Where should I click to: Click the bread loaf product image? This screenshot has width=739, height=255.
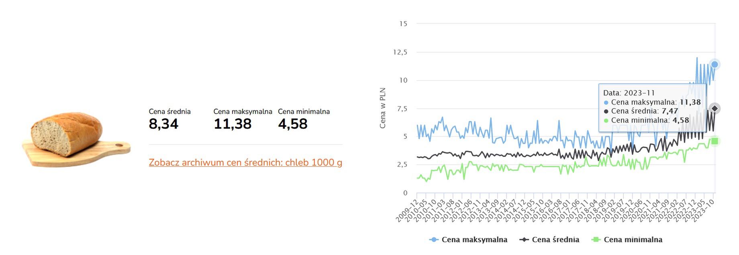pos(76,138)
